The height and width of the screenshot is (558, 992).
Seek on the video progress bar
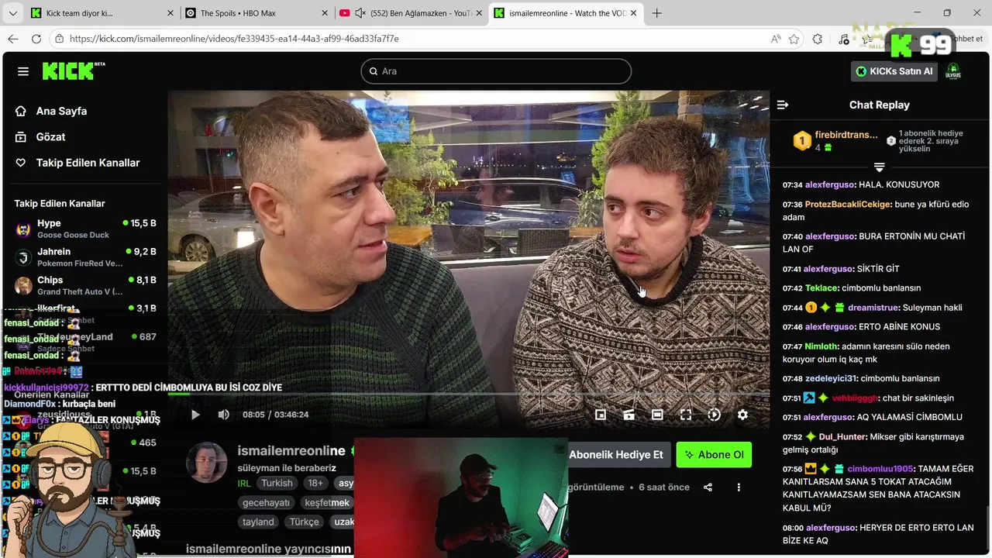[x=469, y=394]
